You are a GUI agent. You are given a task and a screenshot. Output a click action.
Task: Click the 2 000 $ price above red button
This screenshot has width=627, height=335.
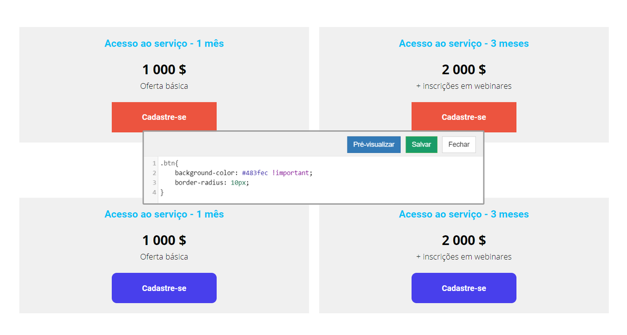(x=463, y=70)
